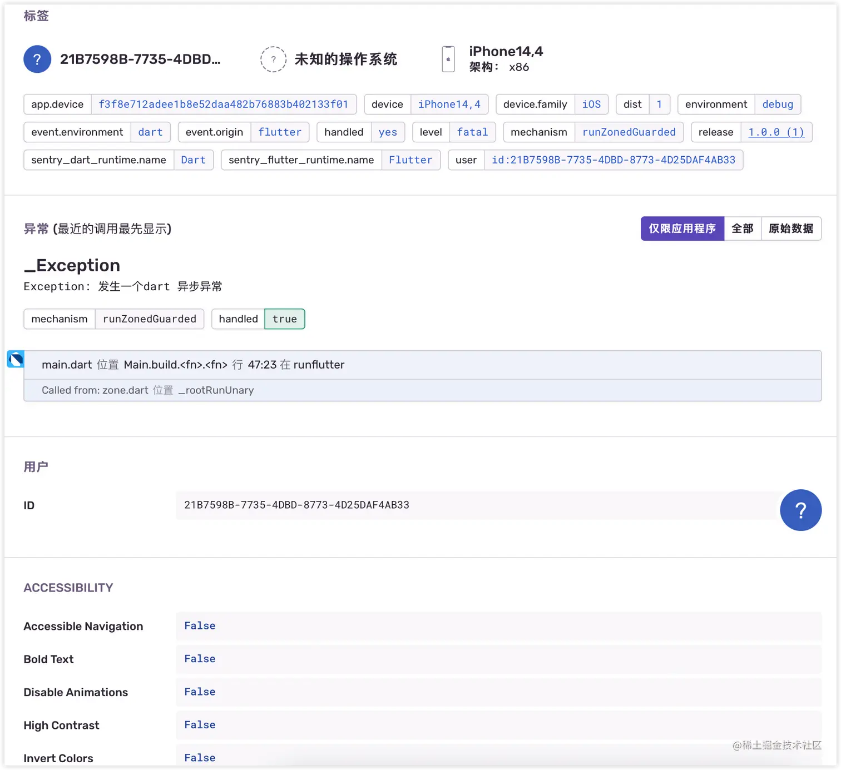
Task: Click the Called from: zone.dart row
Action: point(423,390)
